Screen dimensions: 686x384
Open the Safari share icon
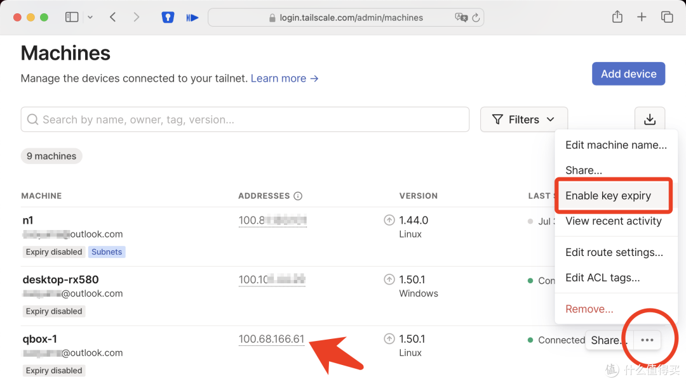click(617, 16)
